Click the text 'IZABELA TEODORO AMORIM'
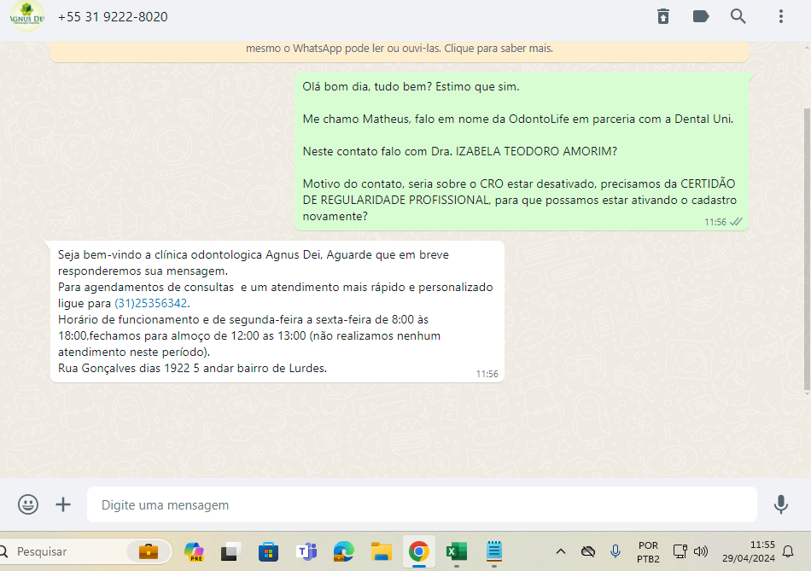811x571 pixels. (534, 152)
